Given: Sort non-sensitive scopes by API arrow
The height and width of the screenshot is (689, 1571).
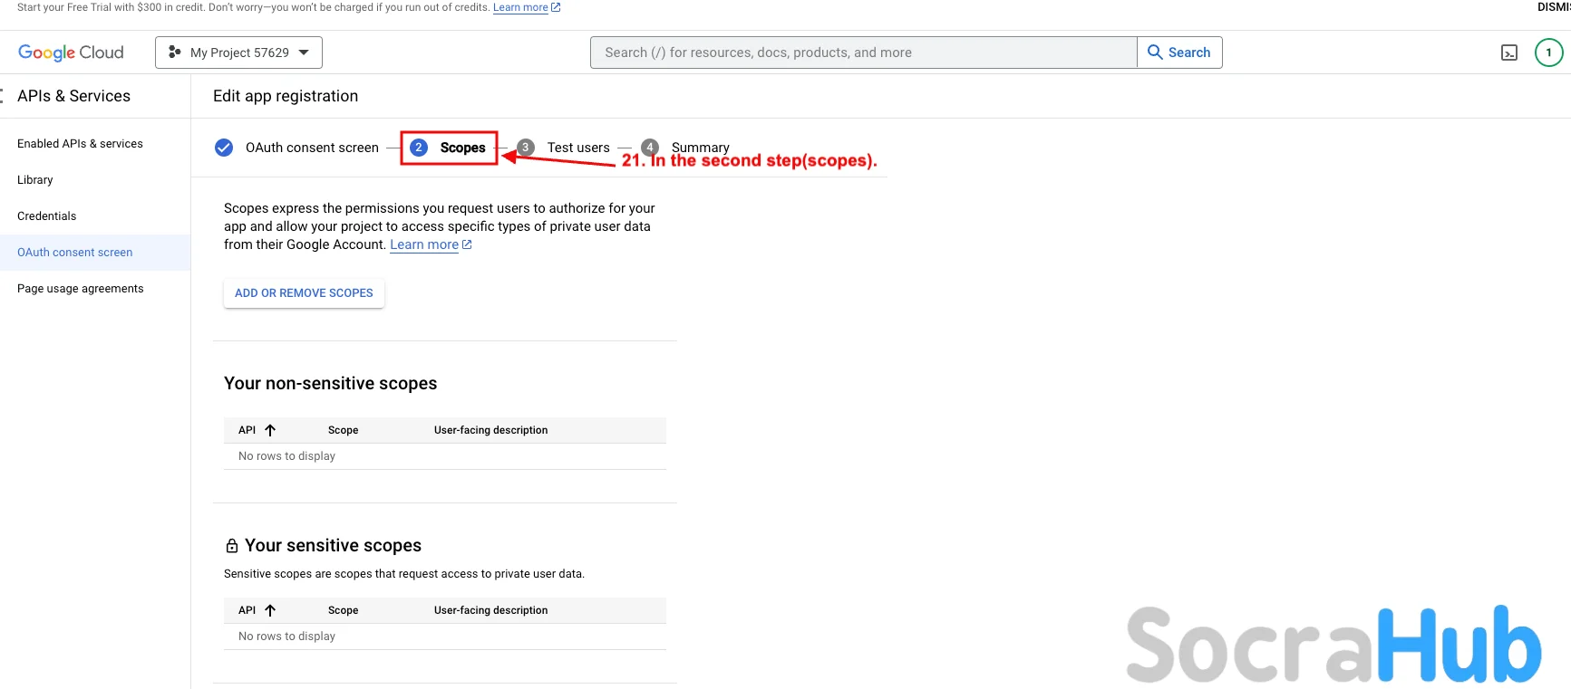Looking at the screenshot, I should pos(270,430).
